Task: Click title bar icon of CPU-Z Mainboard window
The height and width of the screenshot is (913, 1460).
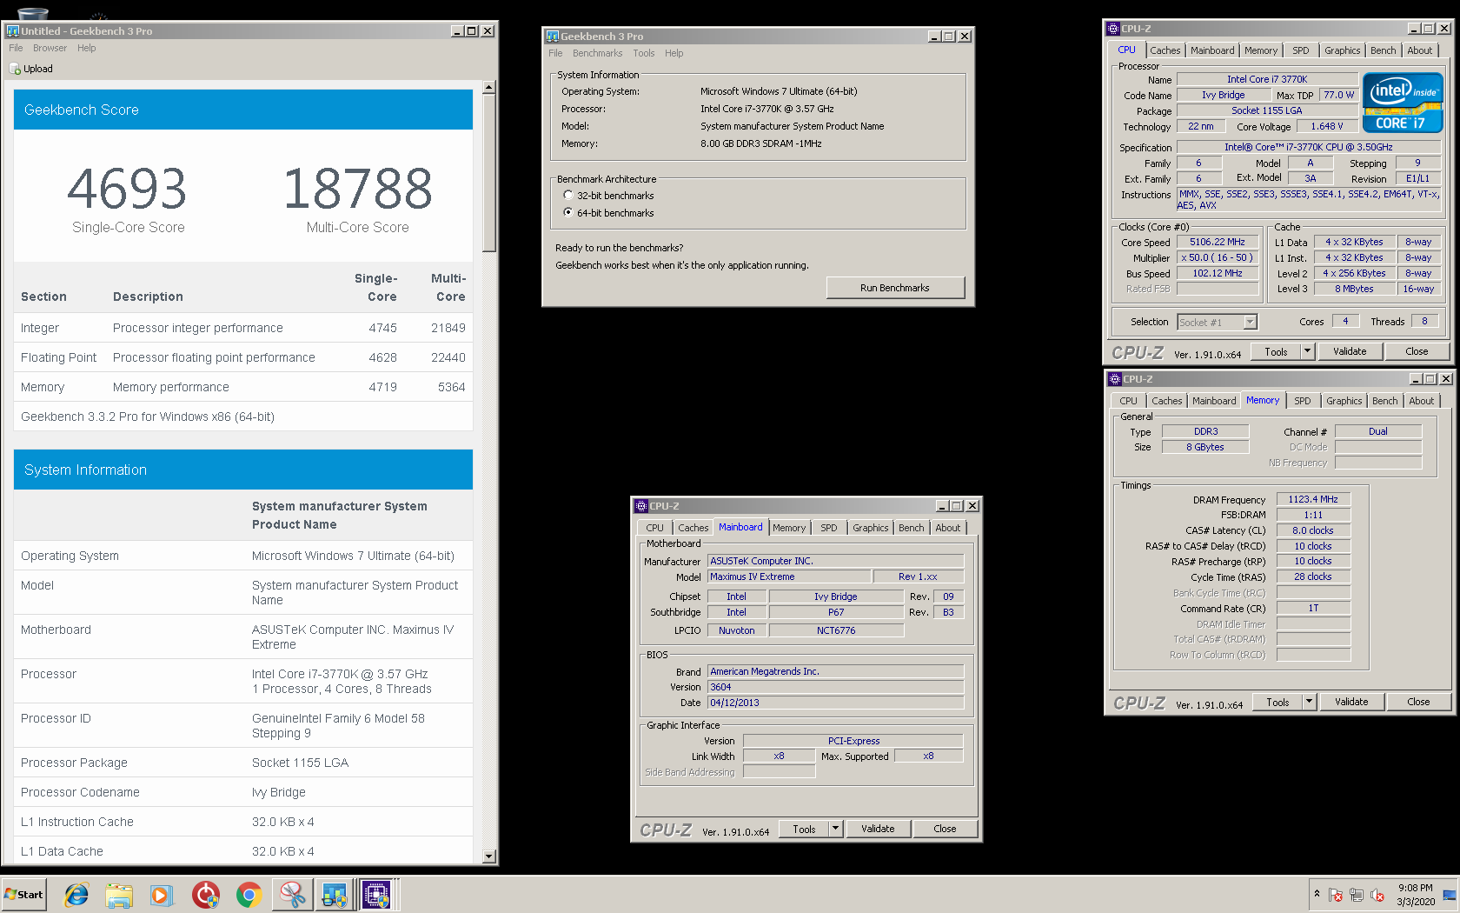Action: click(641, 506)
